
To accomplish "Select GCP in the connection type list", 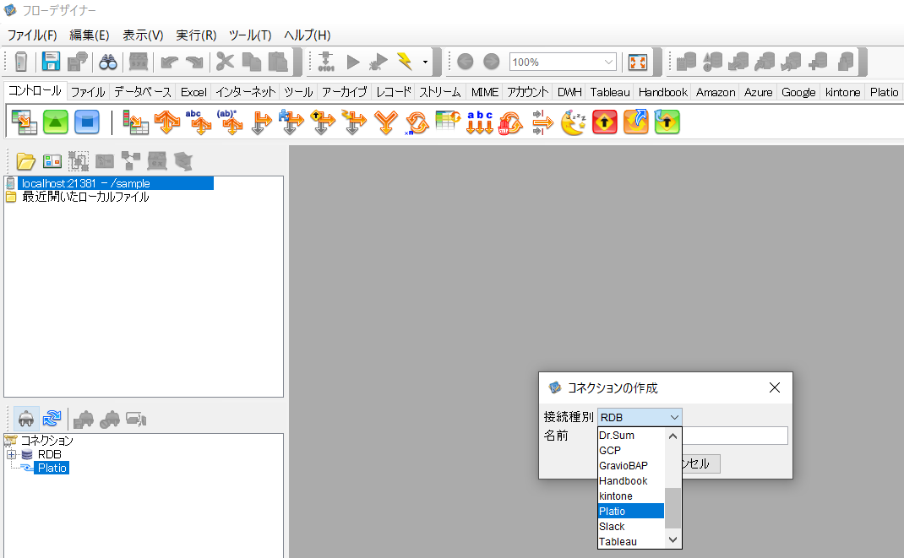I will click(631, 450).
